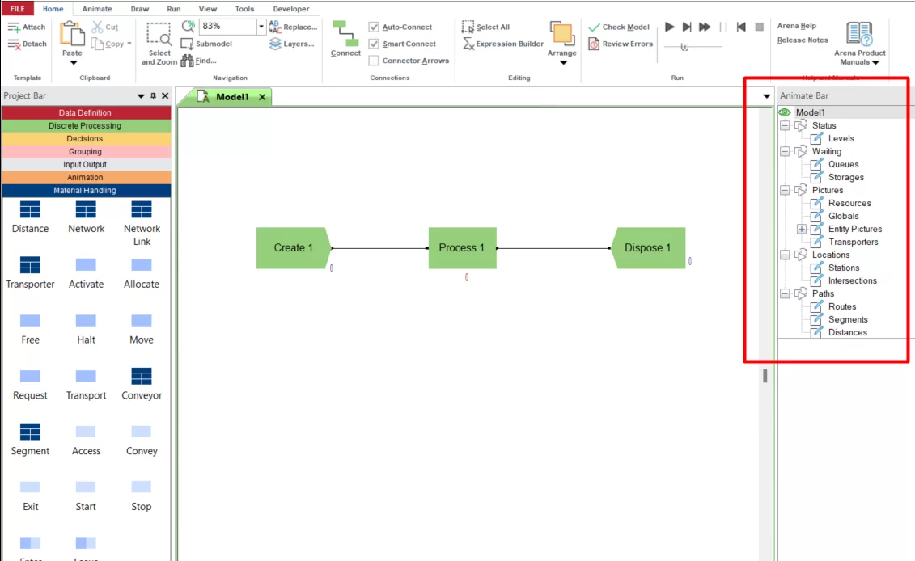Click the Transporter module icon

tap(31, 265)
